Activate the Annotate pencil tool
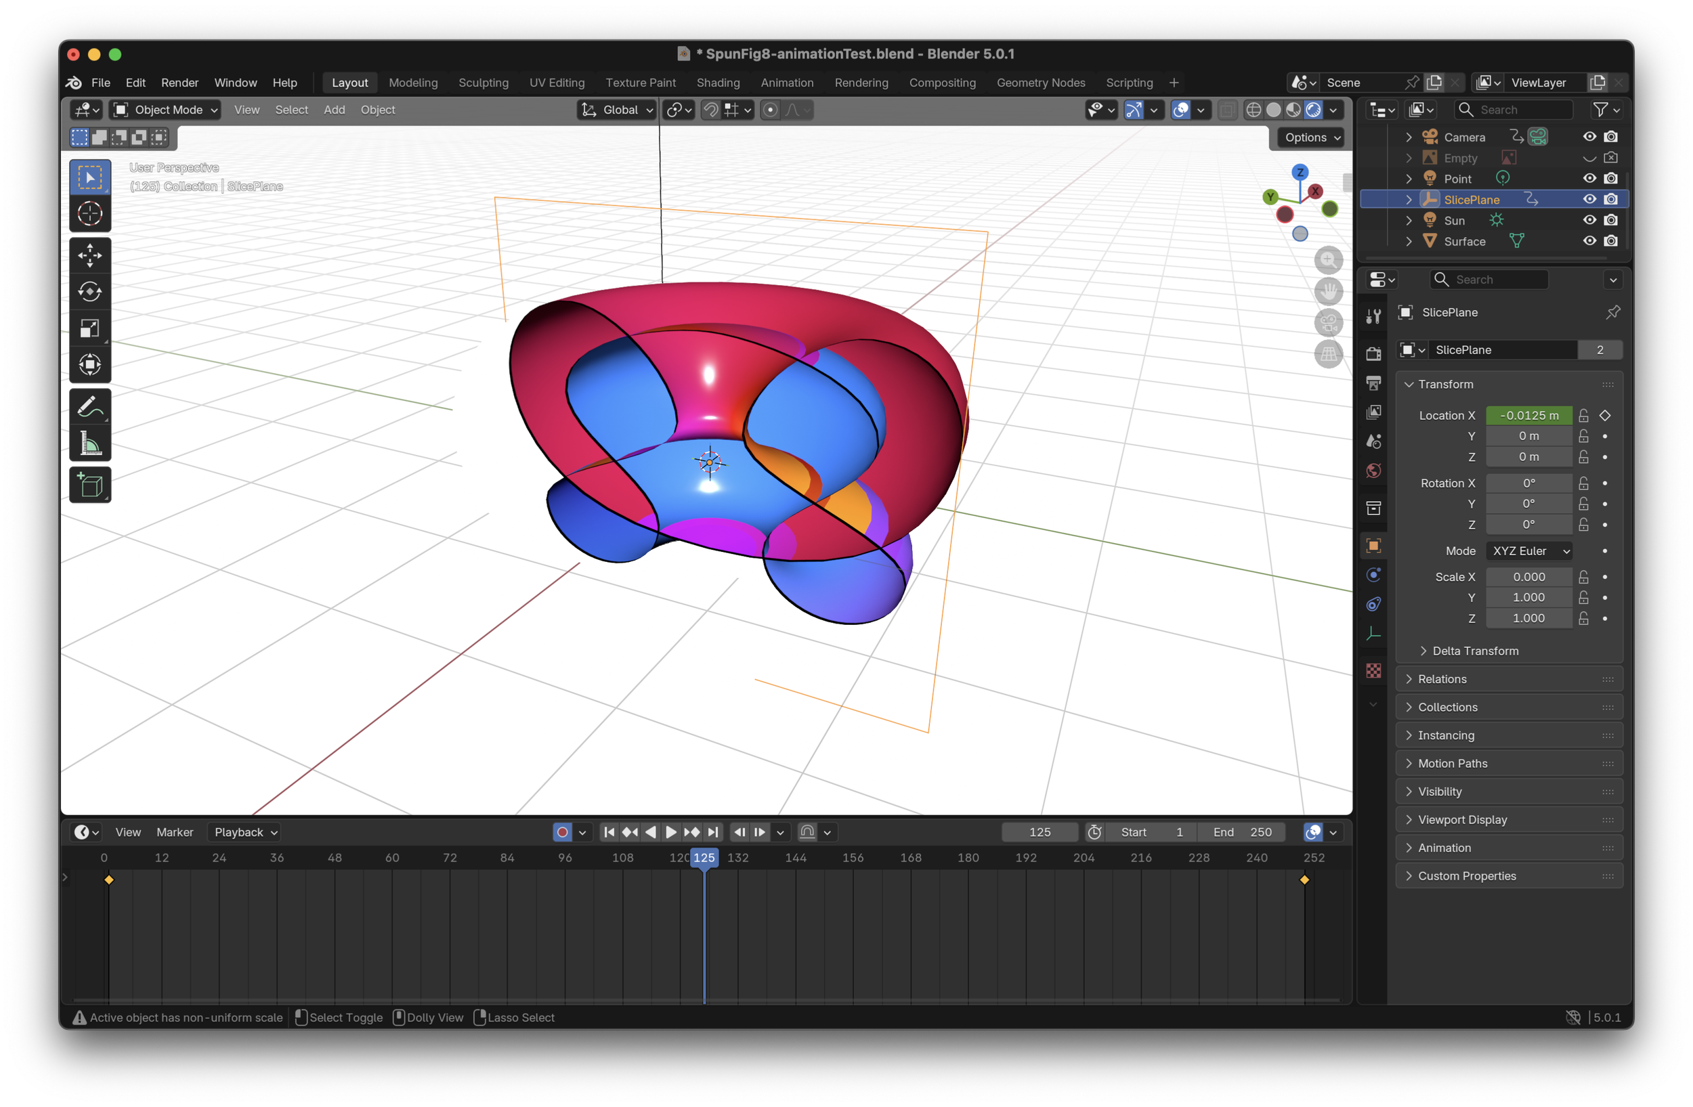Screen dimensions: 1693x1107 (89, 407)
